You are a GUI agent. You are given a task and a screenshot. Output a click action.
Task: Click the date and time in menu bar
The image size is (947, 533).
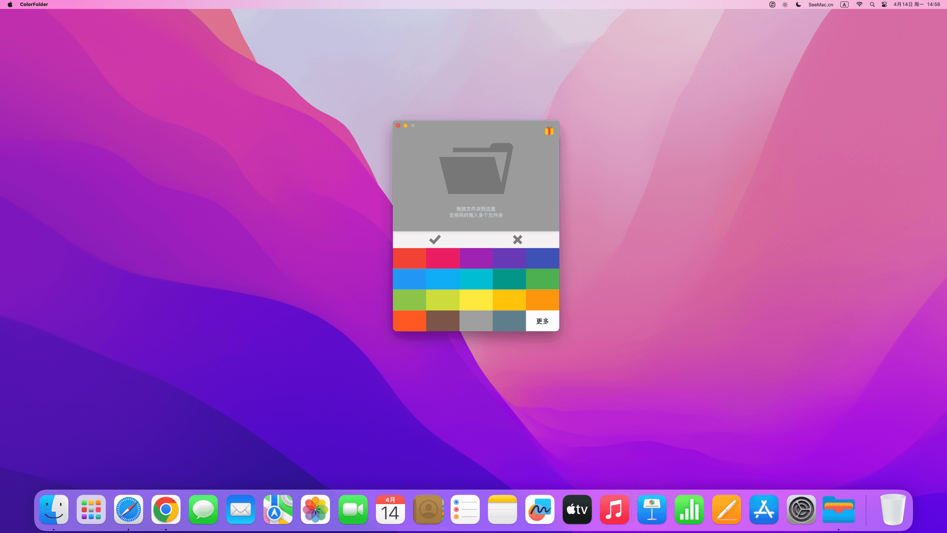[916, 4]
